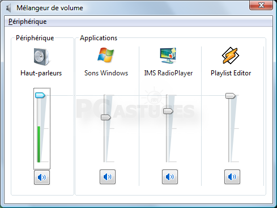Viewport: 277px width, 208px height.
Task: Click the Périphérique group box heading
Action: (35, 38)
